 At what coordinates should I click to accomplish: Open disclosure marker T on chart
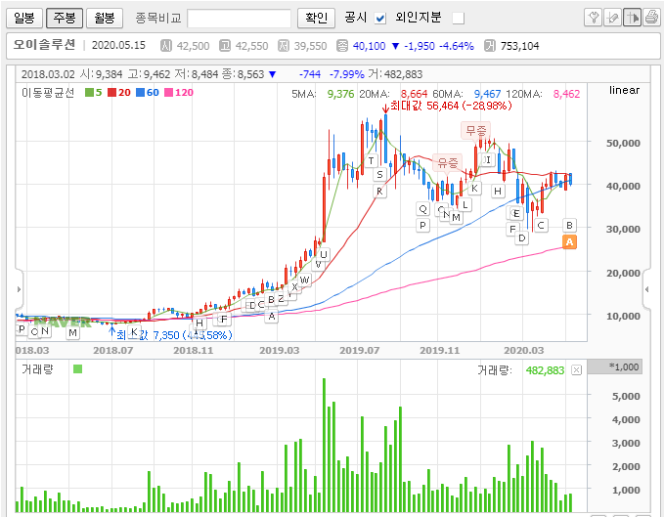[372, 161]
